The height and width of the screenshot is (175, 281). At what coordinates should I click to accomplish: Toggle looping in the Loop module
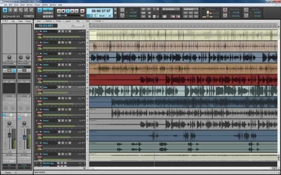(122, 10)
